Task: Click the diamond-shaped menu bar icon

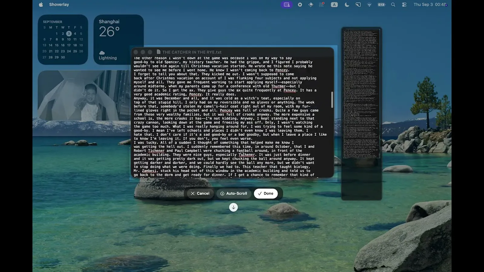Action: [311, 5]
